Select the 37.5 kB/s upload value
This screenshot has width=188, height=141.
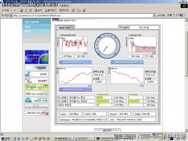150,56
